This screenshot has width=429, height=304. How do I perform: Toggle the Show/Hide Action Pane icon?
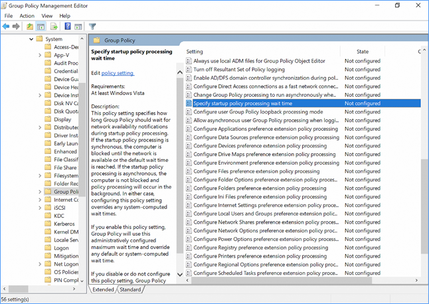coord(78,27)
